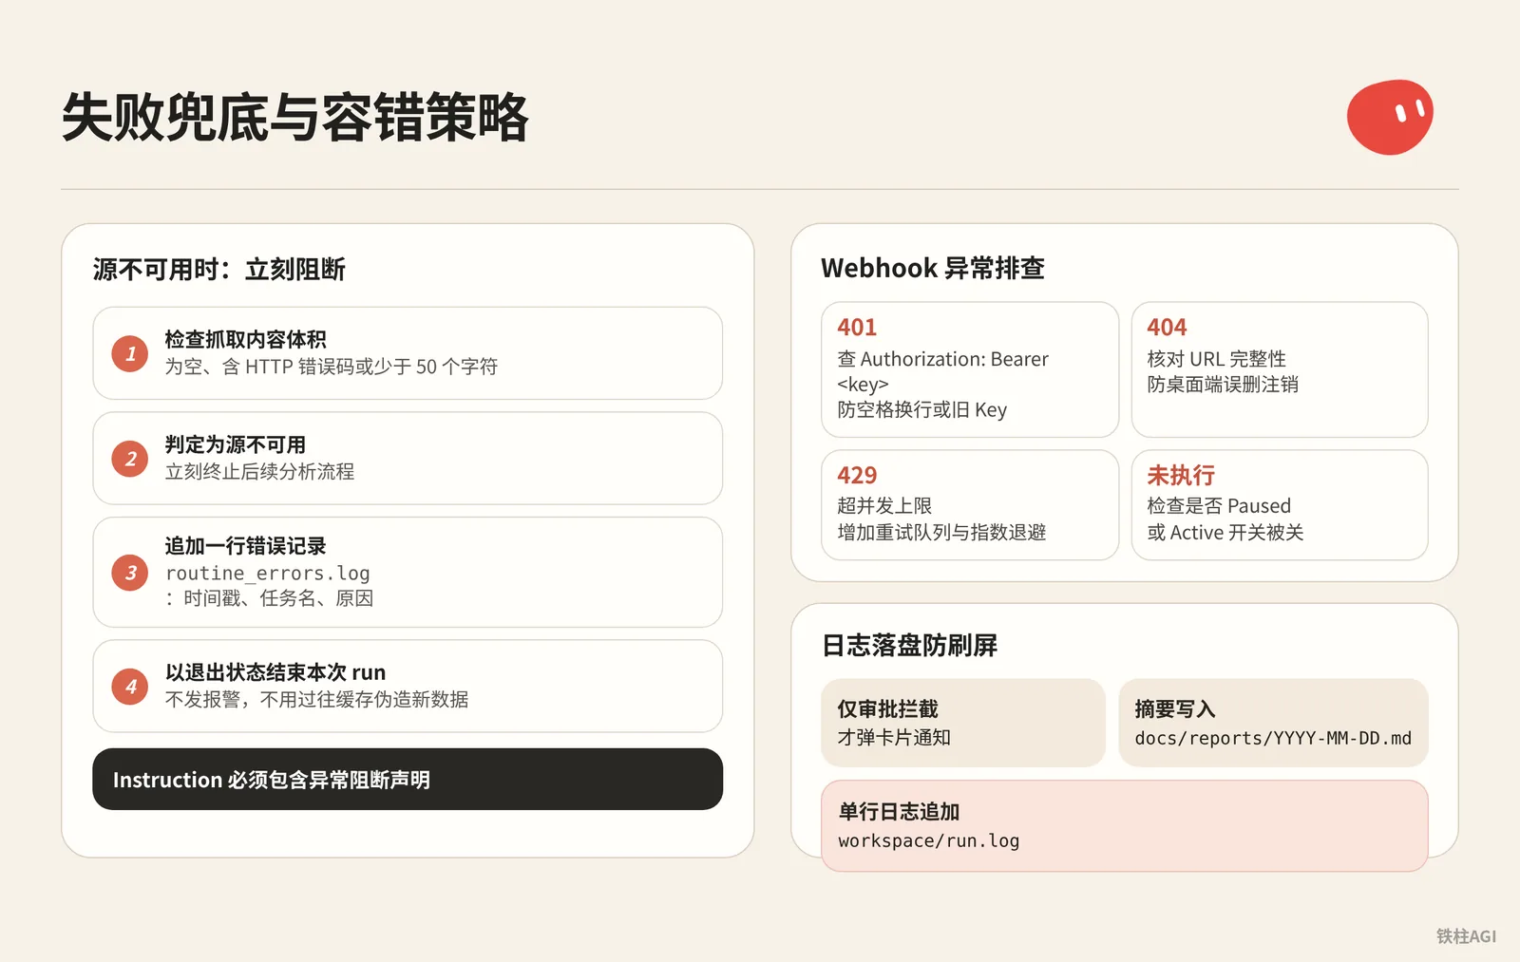Click the 404 error code card

click(x=1280, y=369)
